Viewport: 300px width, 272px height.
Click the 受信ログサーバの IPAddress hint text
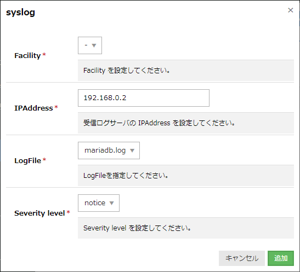point(159,123)
